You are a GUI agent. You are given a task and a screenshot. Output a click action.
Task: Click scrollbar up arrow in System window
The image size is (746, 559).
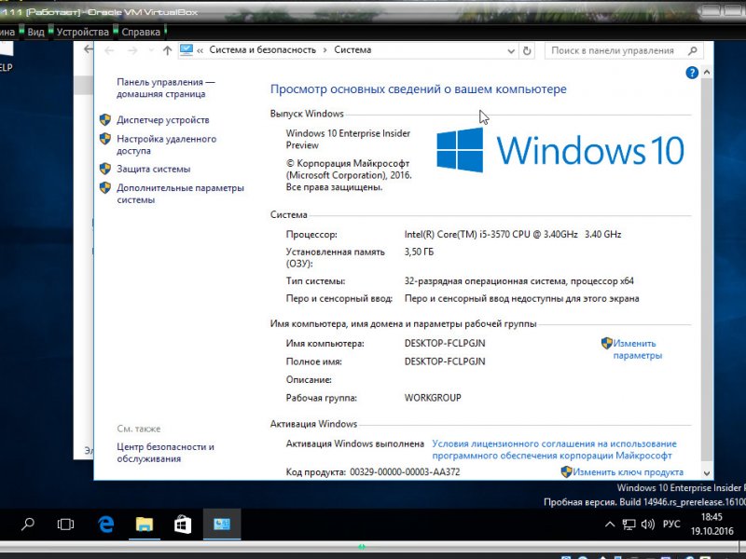click(707, 73)
